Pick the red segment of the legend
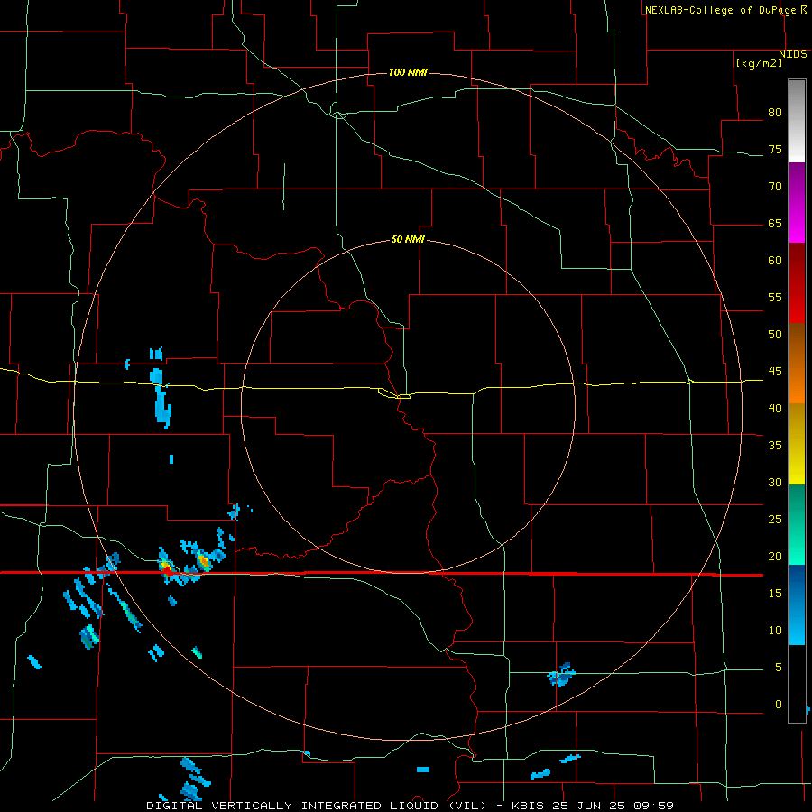The image size is (812, 812). coord(797,282)
